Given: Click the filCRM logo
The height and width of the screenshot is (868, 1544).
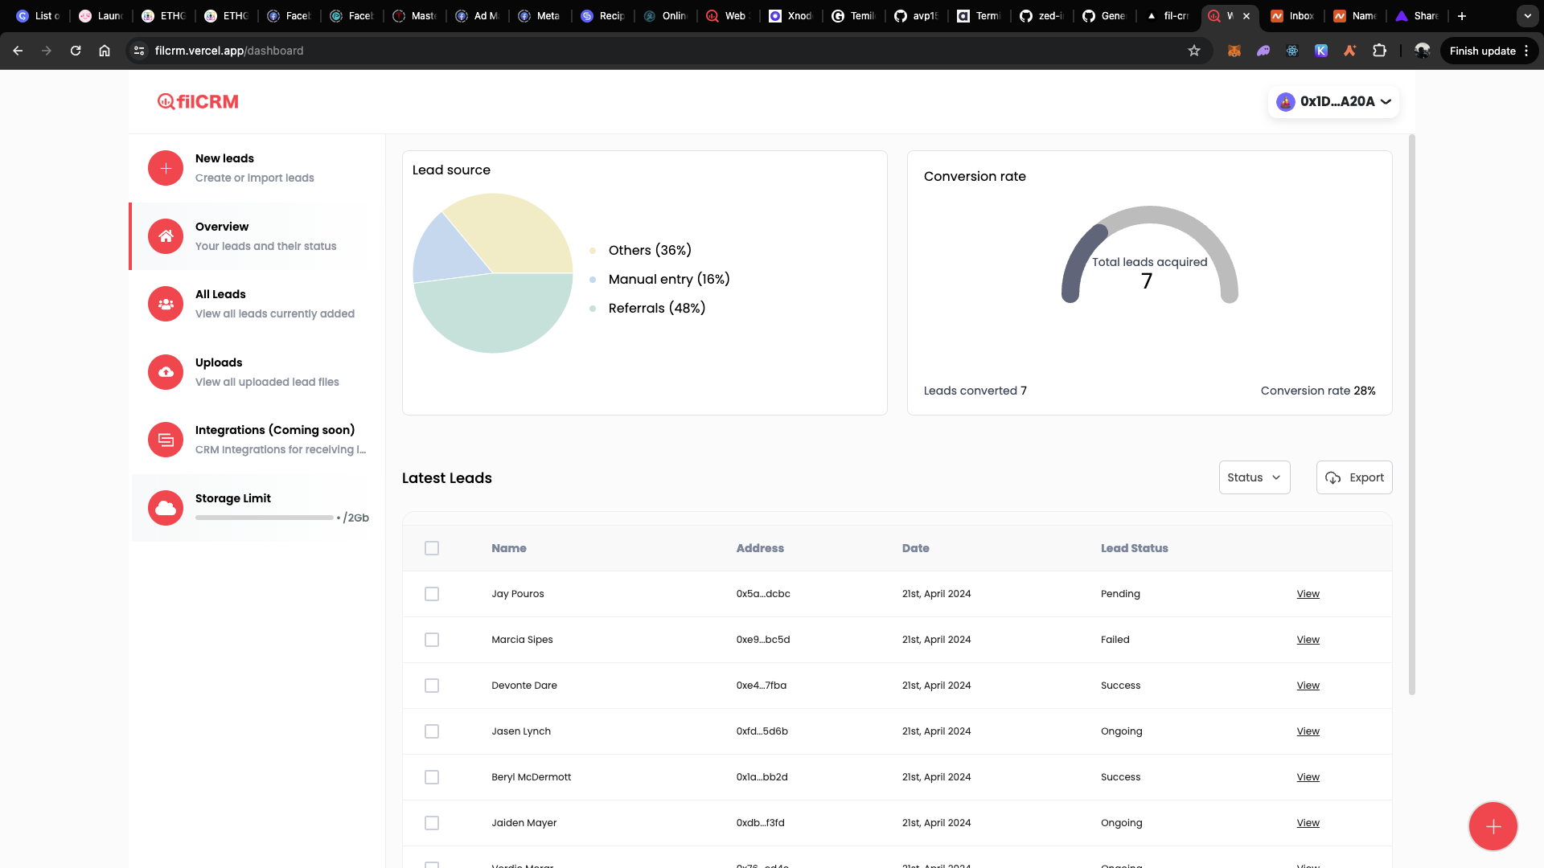Looking at the screenshot, I should coord(198,101).
